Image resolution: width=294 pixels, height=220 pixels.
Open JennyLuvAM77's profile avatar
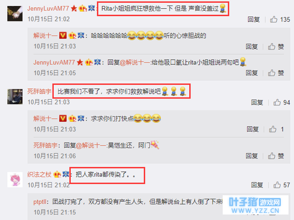tap(15, 14)
